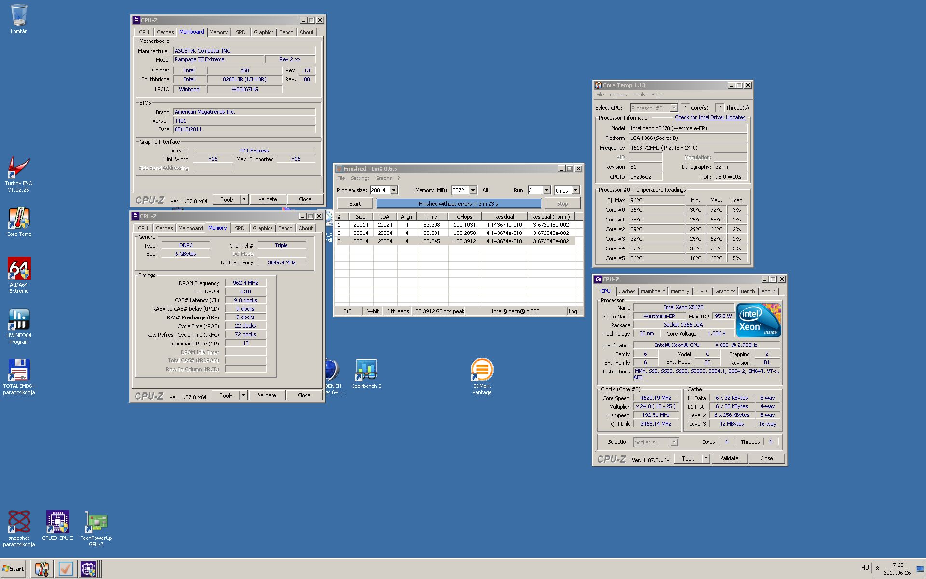Viewport: 926px width, 579px height.
Task: Switch to Graphics tab in Xeon CPU-Z window
Action: point(725,291)
